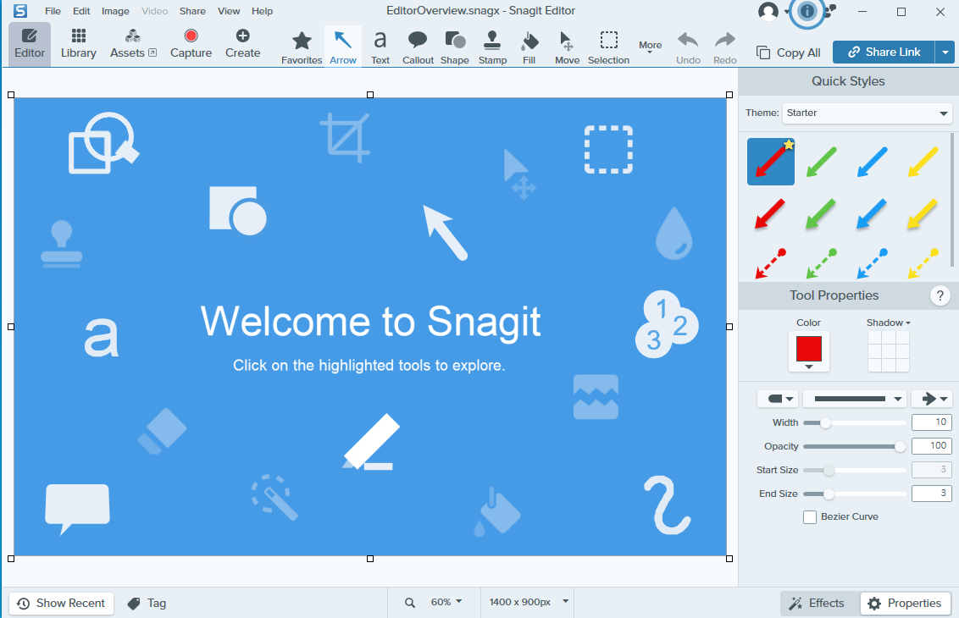Click the Redo arrow
This screenshot has width=959, height=618.
[x=724, y=47]
